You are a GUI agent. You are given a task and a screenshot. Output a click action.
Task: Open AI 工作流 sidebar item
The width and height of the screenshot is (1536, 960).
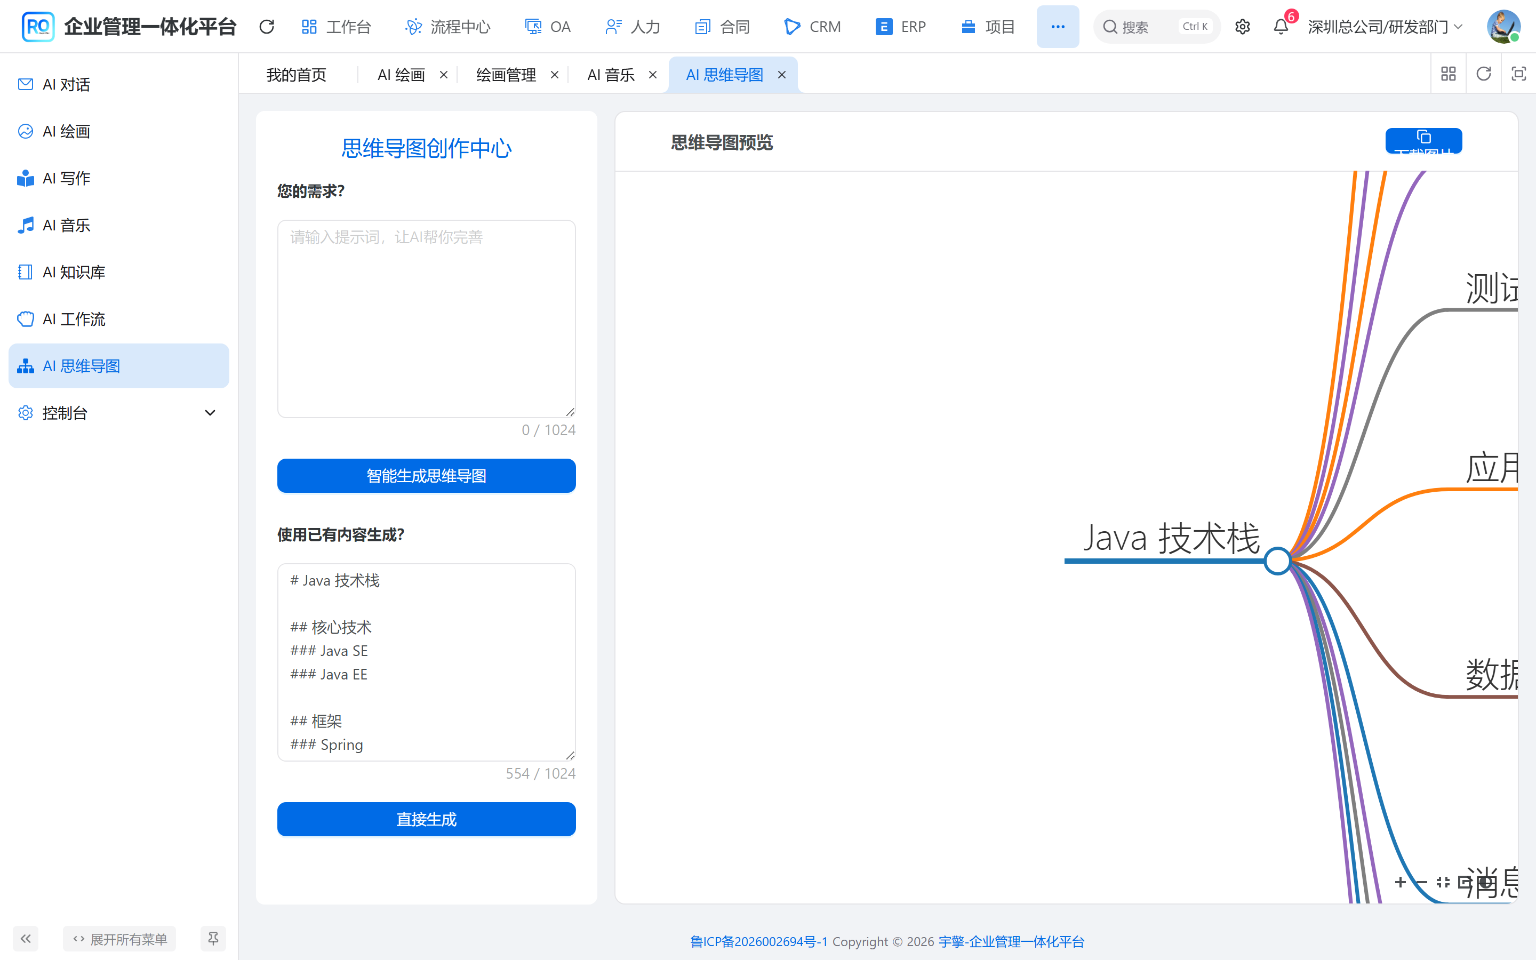coord(119,319)
